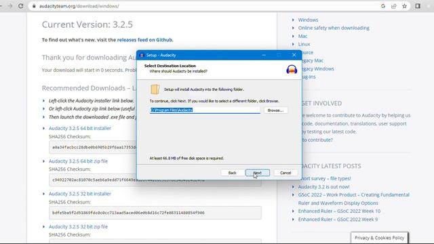Screen dimensions: 434x244
Task: Cancel the Audacity setup
Action: pyautogui.click(x=285, y=173)
